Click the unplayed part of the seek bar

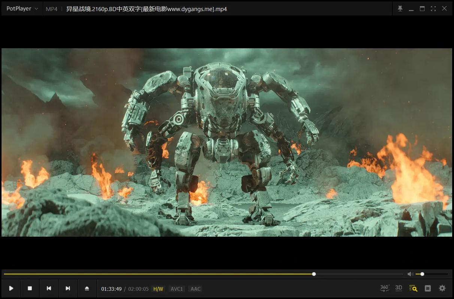(x=360, y=274)
